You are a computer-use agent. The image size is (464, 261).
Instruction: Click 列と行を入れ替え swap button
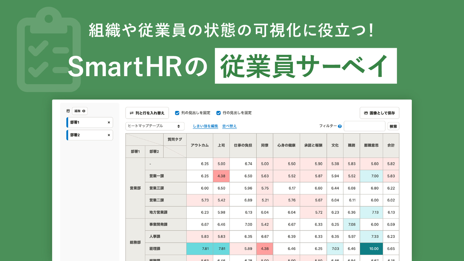click(147, 113)
